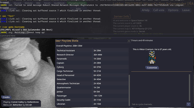This screenshot has height=108, width=194.
Task: Select the Cargo Technician row
Action: pyautogui.click(x=92, y=71)
